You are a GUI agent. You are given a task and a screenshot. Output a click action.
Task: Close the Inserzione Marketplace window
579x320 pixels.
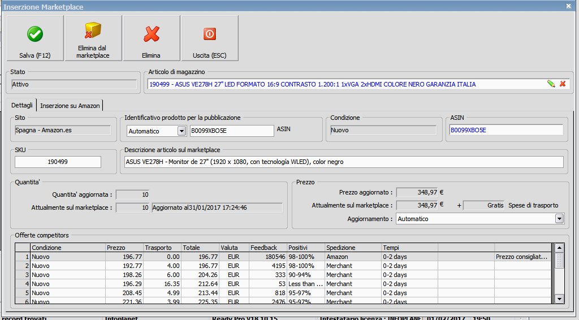pos(568,6)
